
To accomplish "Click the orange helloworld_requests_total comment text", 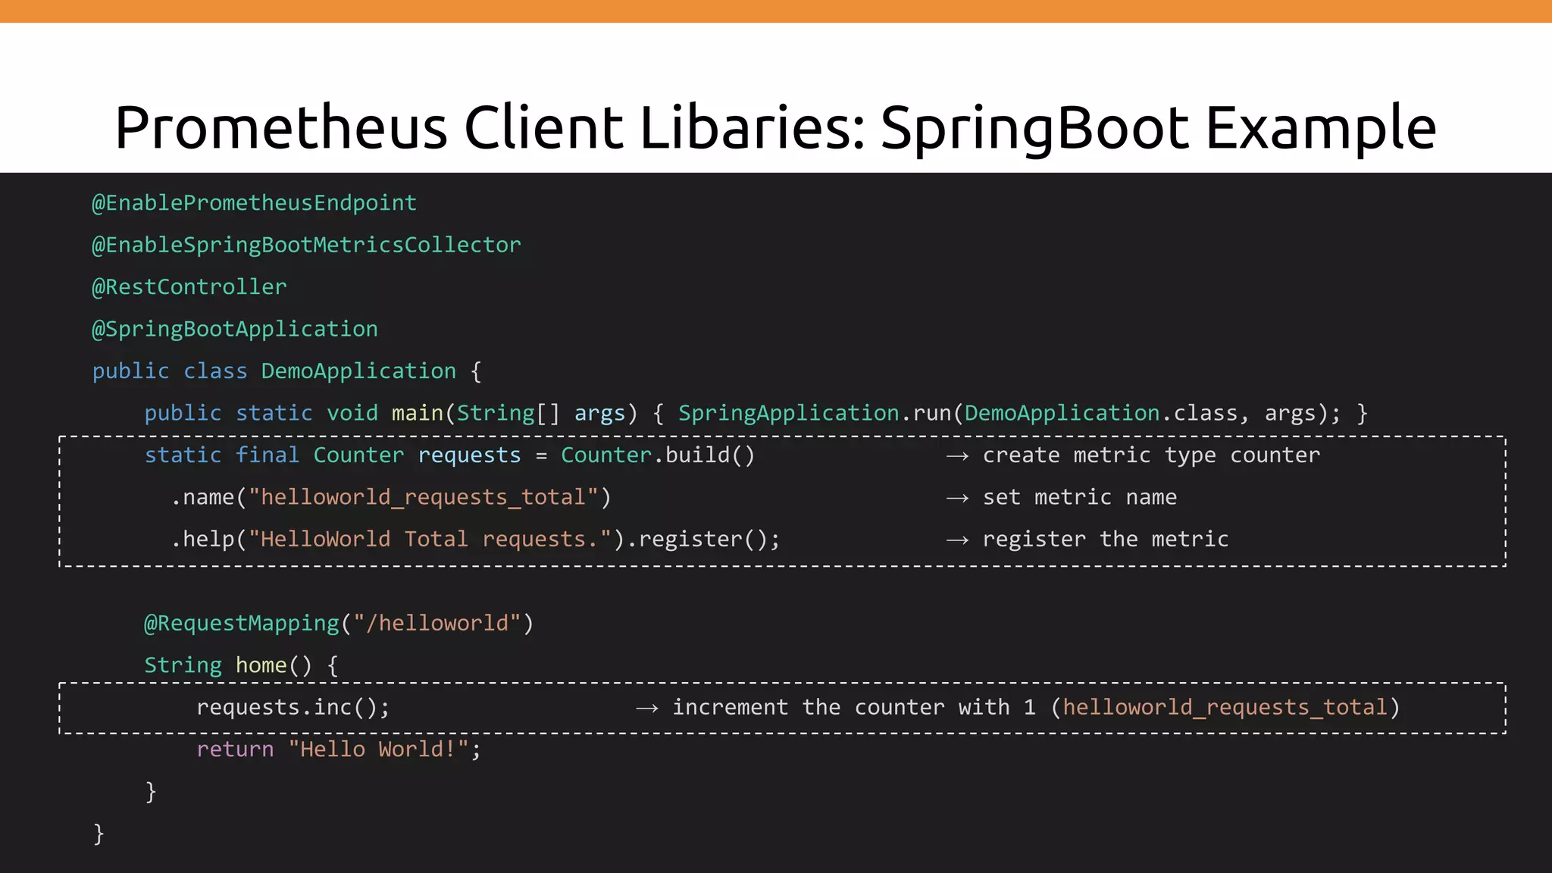I will tap(1225, 708).
